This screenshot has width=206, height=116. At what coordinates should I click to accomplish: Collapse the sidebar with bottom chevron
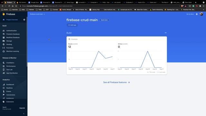(x=24, y=114)
